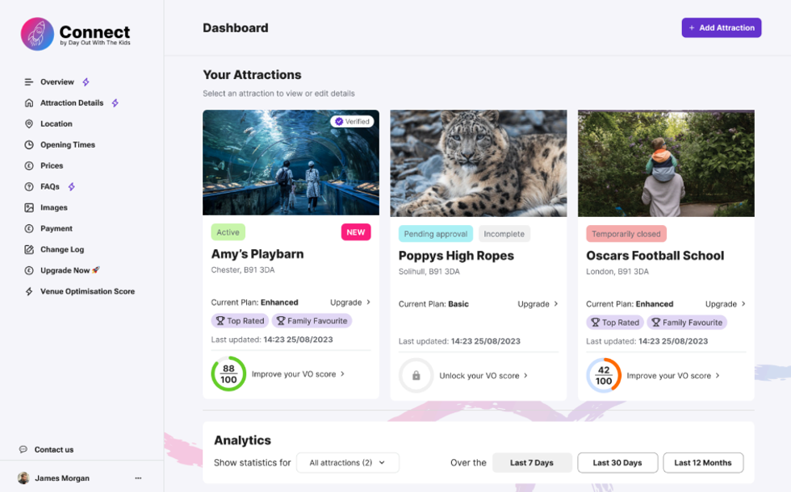Click the Active status chip on Amy's Playbarn
This screenshot has width=791, height=492.
point(228,231)
